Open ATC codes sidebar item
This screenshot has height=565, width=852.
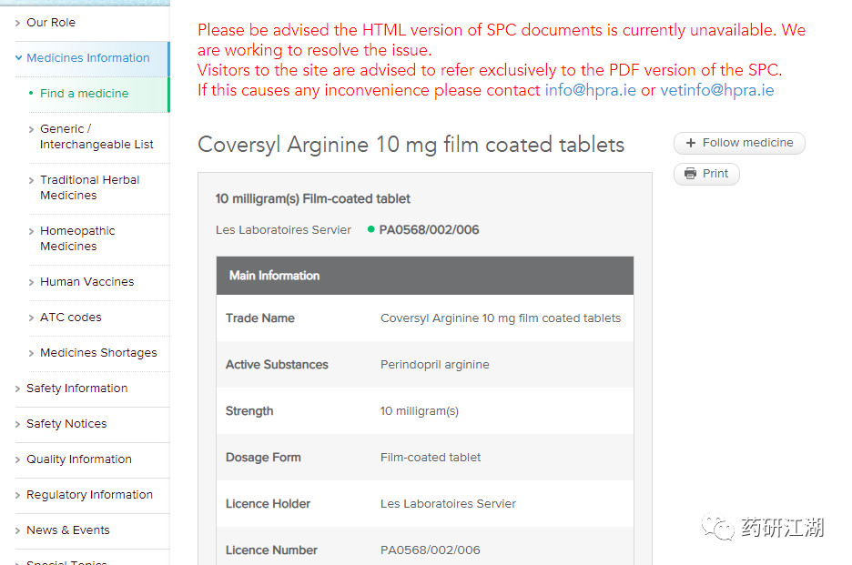pos(70,318)
